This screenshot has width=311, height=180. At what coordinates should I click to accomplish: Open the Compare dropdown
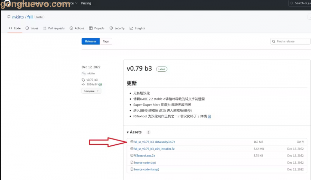click(91, 91)
